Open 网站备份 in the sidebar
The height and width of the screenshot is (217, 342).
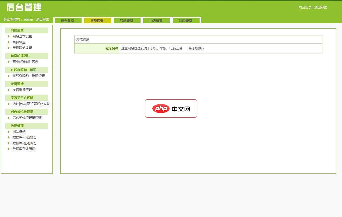(19, 132)
